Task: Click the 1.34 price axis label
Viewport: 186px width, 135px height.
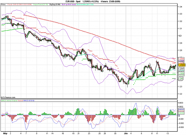Action: [x=180, y=7]
